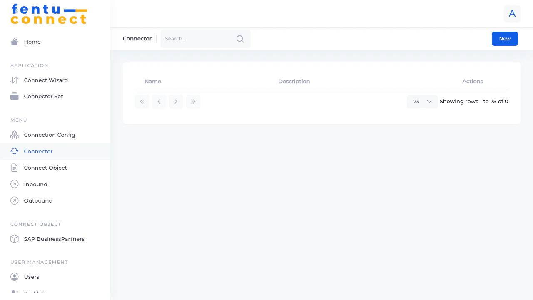Click inside the Search field
Image resolution: width=533 pixels, height=300 pixels.
[196, 39]
